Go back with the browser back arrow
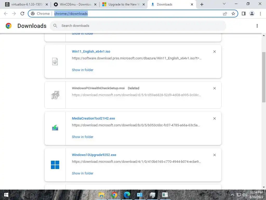 click(x=6, y=14)
